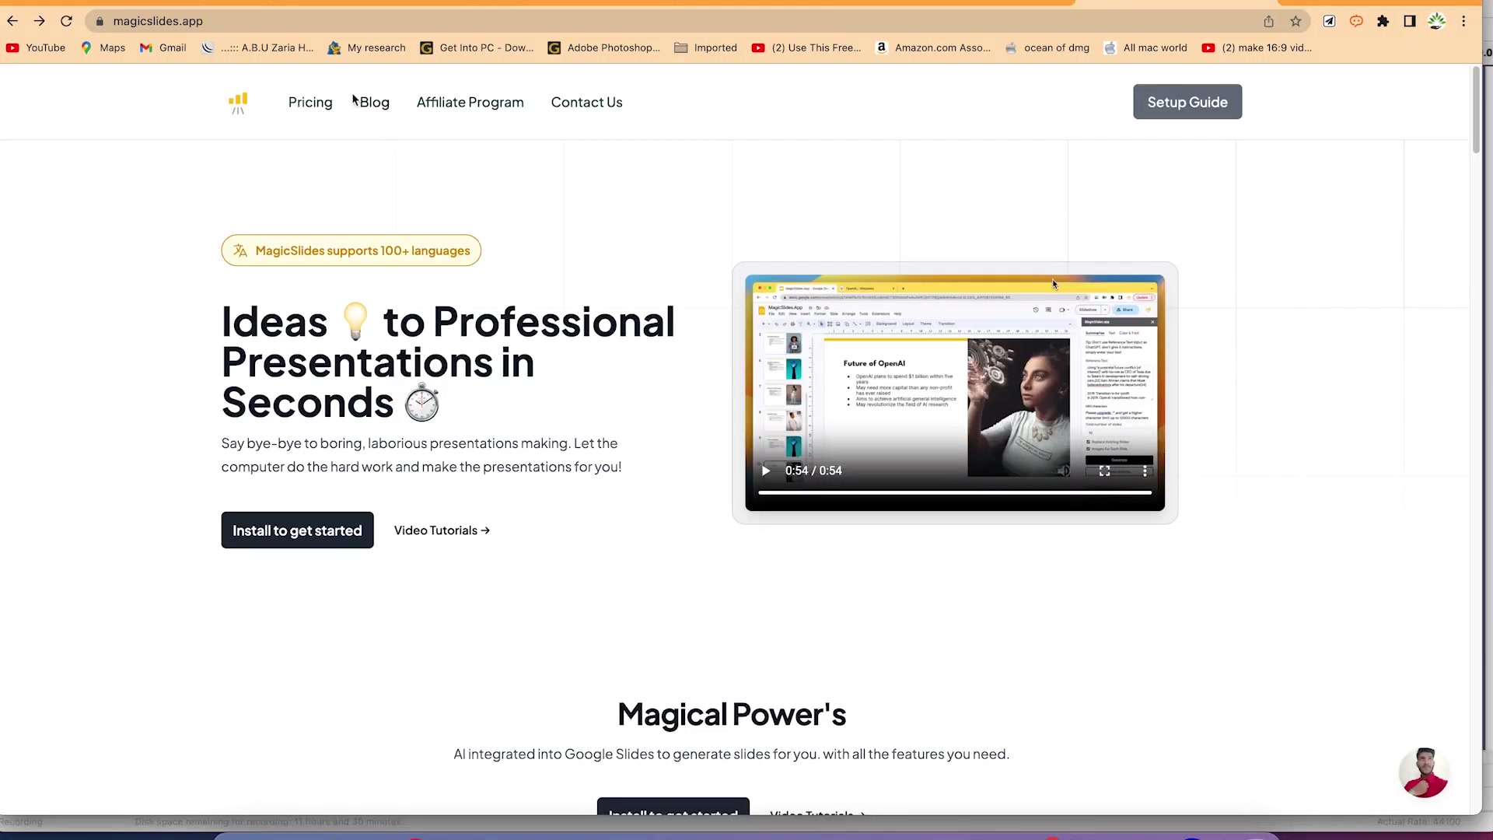The image size is (1493, 840).
Task: Open the All mac world bookmark
Action: click(x=1145, y=47)
